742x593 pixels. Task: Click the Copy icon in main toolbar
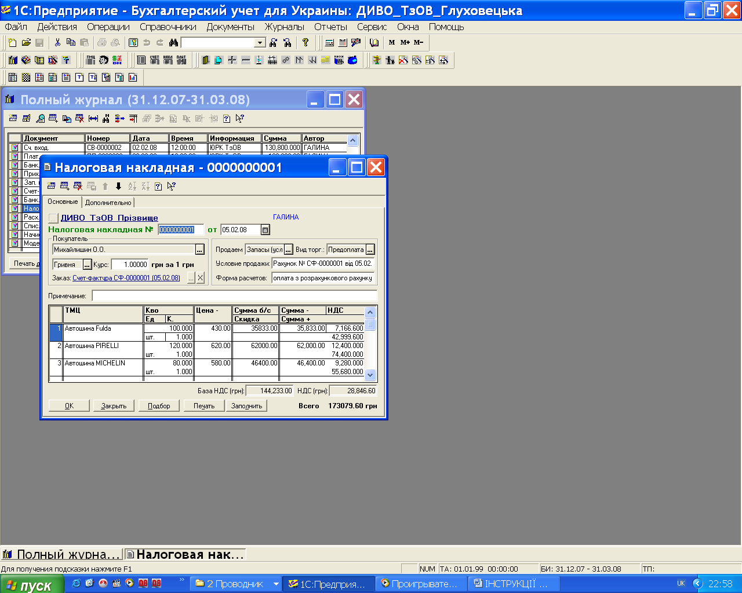coord(71,42)
